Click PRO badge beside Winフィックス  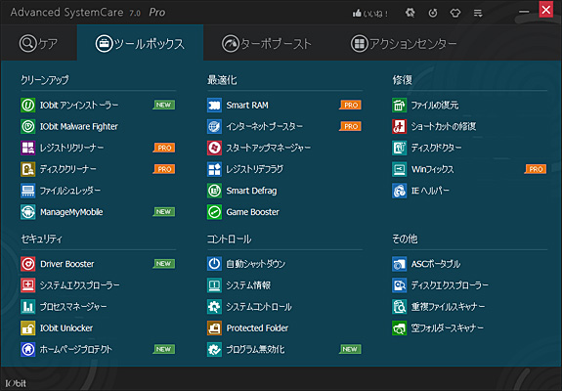coord(536,169)
